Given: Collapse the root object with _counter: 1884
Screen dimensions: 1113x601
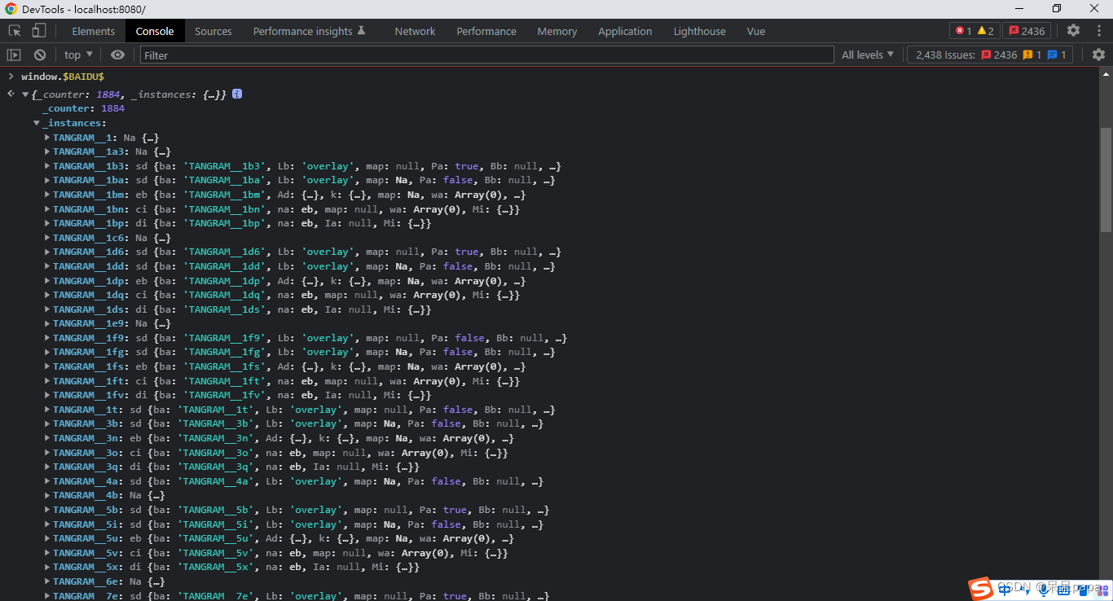Looking at the screenshot, I should click(25, 94).
